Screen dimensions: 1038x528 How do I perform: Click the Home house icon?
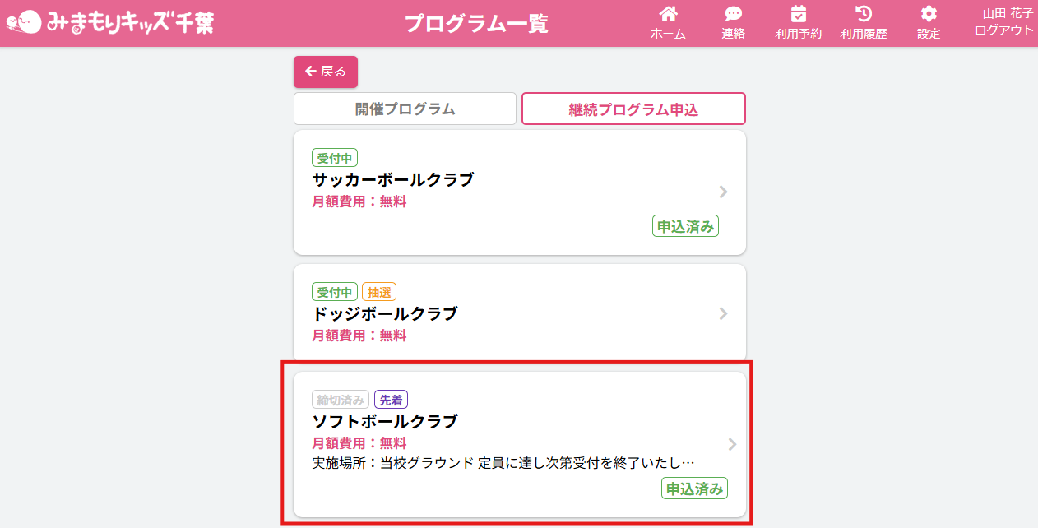tap(668, 14)
